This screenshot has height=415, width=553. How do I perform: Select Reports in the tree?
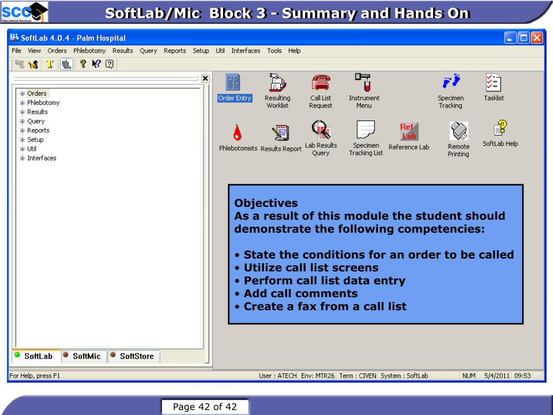[x=38, y=131]
